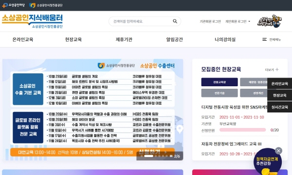Image resolution: width=292 pixels, height=175 pixels.
Task: Click the 신청인원 progress bar
Action: tap(242, 130)
